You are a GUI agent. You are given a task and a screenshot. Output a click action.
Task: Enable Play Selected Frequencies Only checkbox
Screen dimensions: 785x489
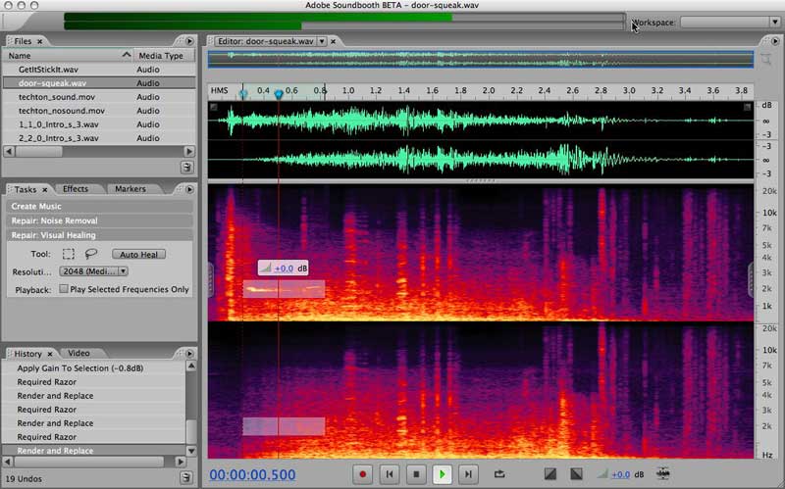tap(64, 289)
